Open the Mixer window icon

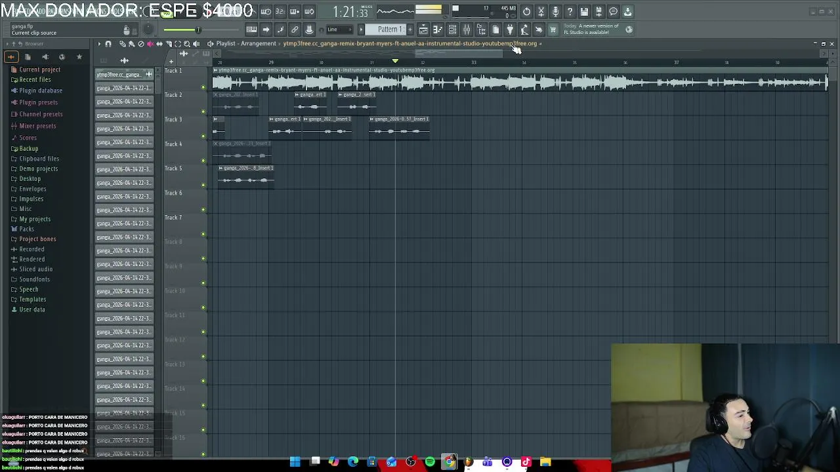point(467,29)
